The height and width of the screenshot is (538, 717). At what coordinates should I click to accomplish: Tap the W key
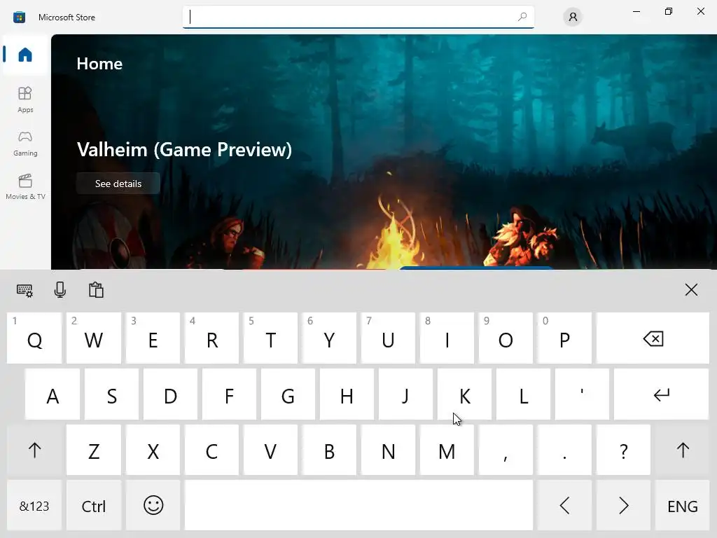94,338
